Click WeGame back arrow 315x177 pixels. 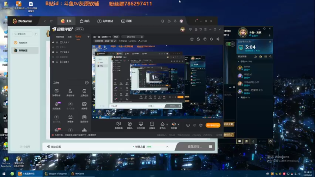[45, 21]
